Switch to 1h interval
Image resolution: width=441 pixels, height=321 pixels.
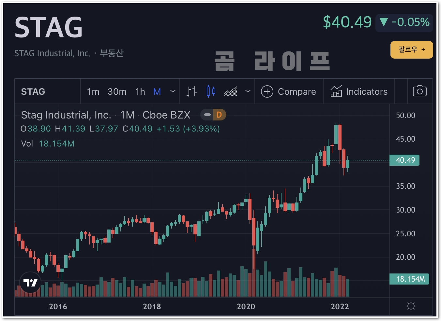140,92
